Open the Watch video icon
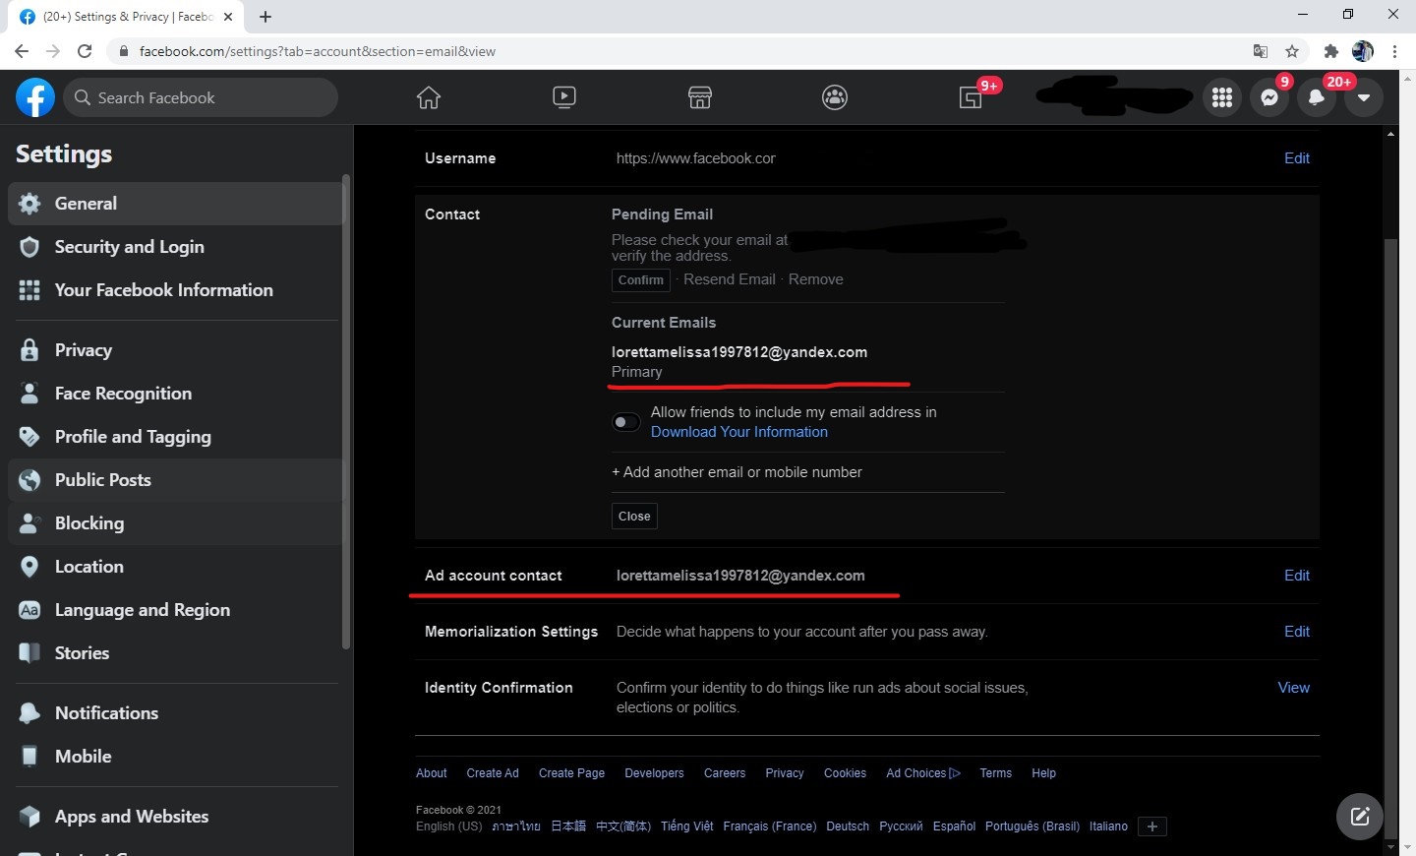The height and width of the screenshot is (856, 1416). 564,96
